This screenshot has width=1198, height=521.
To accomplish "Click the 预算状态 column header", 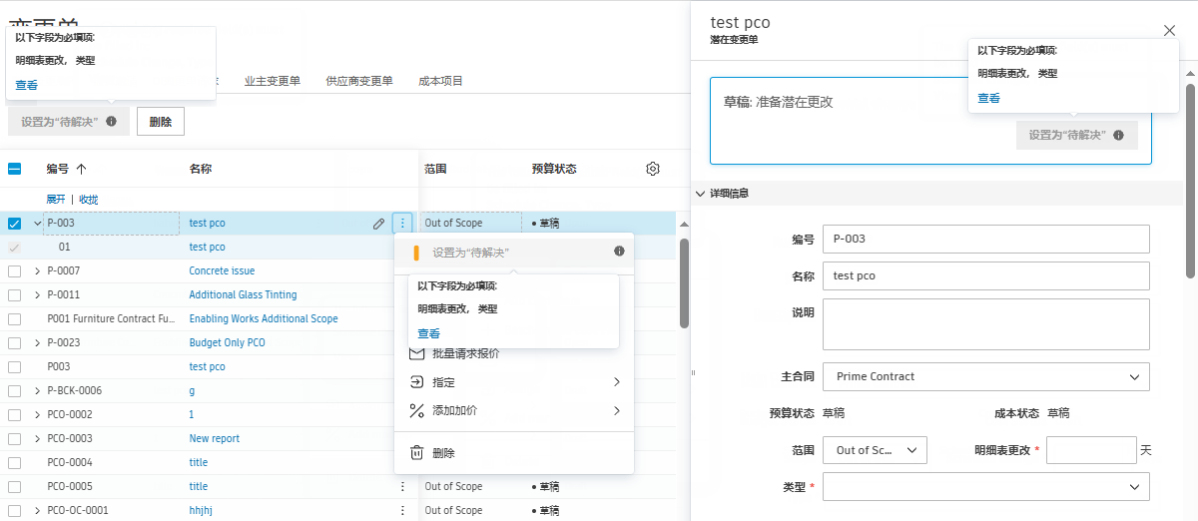I will 554,169.
